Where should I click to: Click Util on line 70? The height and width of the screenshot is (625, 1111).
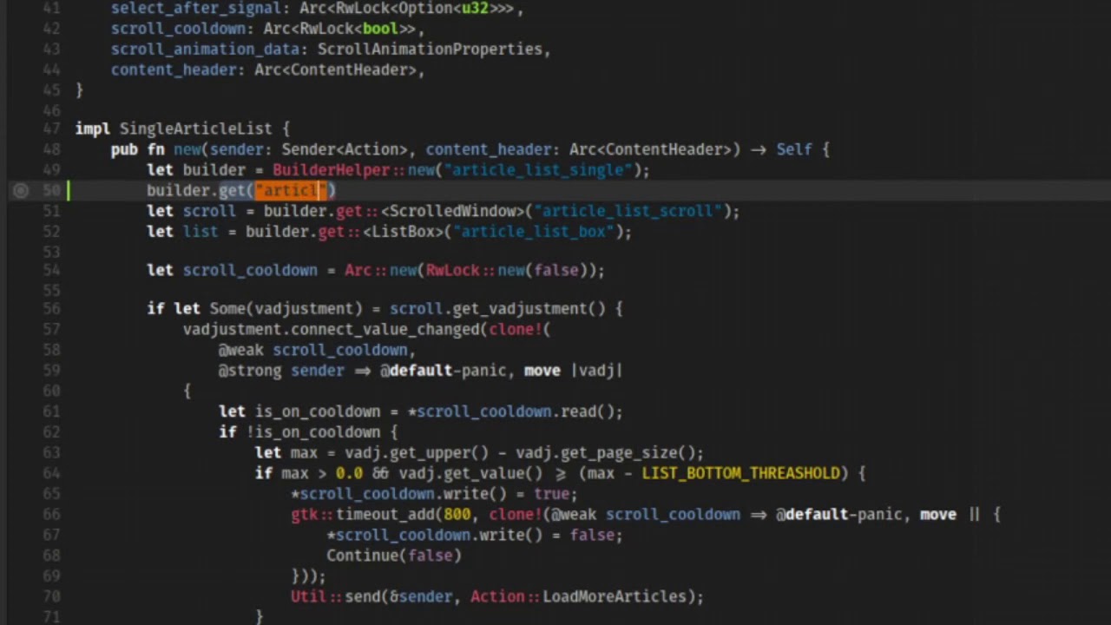[x=308, y=596]
